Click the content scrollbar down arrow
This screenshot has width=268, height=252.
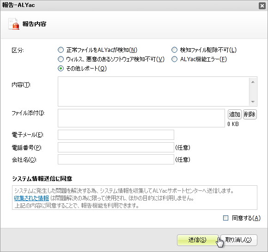click(x=253, y=102)
